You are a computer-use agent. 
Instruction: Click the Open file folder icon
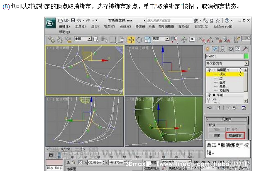(66, 20)
